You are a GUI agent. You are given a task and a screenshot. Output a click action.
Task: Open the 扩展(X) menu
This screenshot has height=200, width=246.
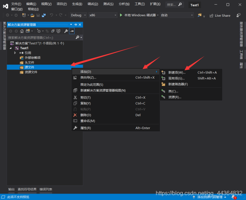coord(155,4)
